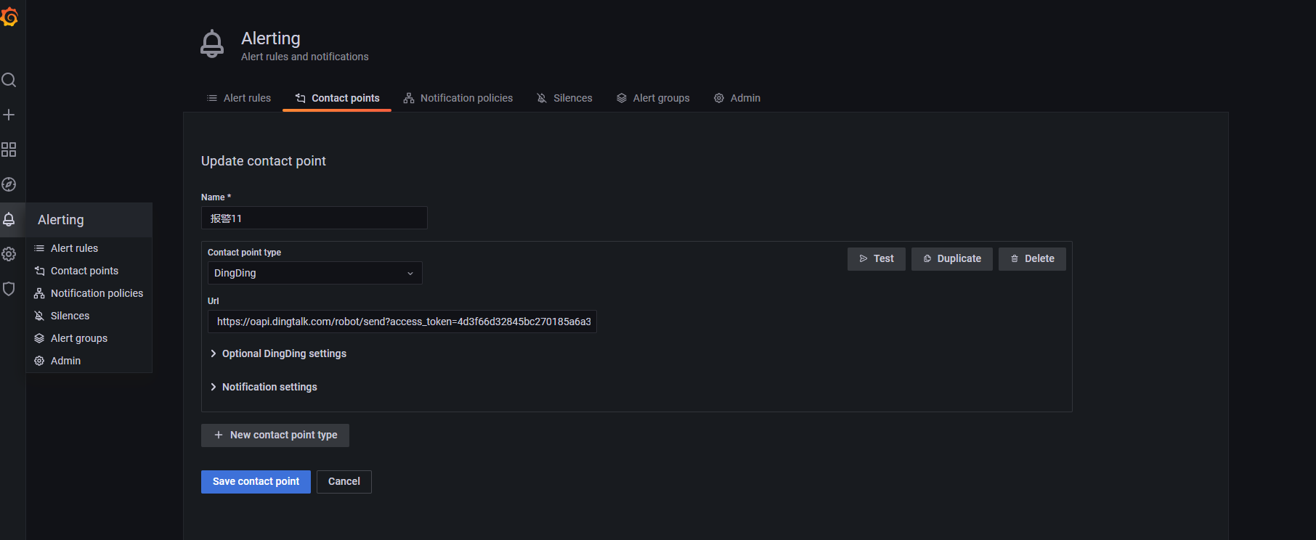Viewport: 1316px width, 540px height.
Task: Switch to the Contact points tab
Action: click(337, 98)
